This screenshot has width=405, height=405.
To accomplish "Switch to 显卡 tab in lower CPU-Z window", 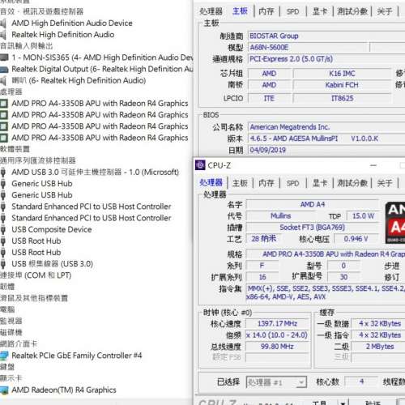I will click(320, 183).
